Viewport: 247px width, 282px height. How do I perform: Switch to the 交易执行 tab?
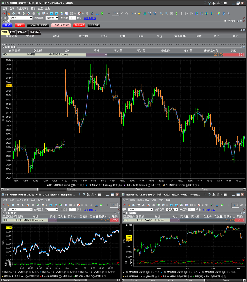pyautogui.click(x=22, y=32)
